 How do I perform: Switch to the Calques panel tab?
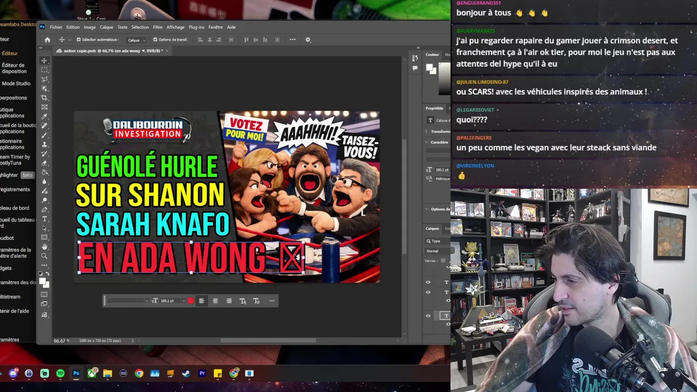432,229
